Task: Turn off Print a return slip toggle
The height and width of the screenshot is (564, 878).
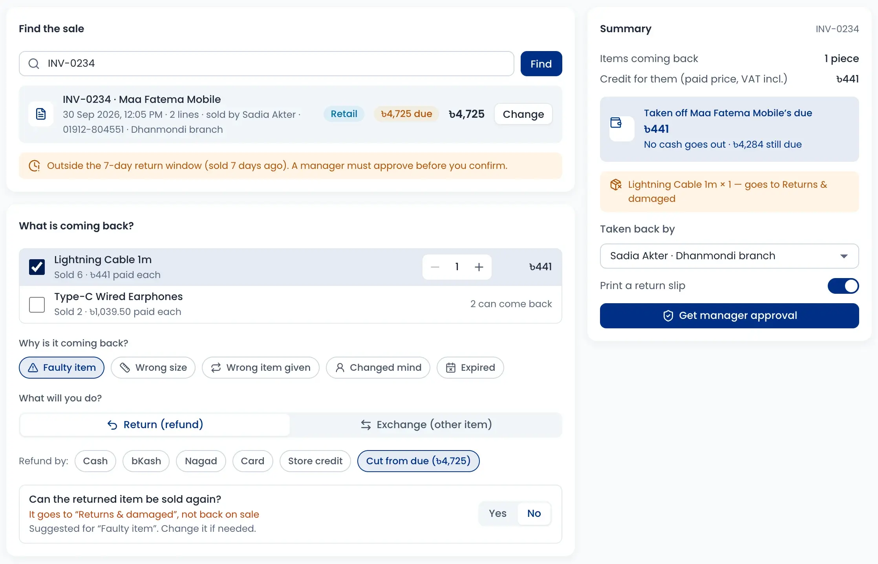Action: click(x=843, y=286)
